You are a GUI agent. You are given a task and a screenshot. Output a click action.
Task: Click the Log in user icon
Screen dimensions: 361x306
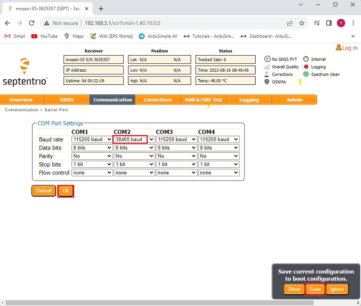pos(338,48)
